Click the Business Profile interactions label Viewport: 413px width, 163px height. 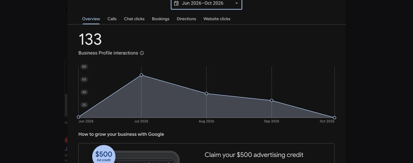coord(108,53)
